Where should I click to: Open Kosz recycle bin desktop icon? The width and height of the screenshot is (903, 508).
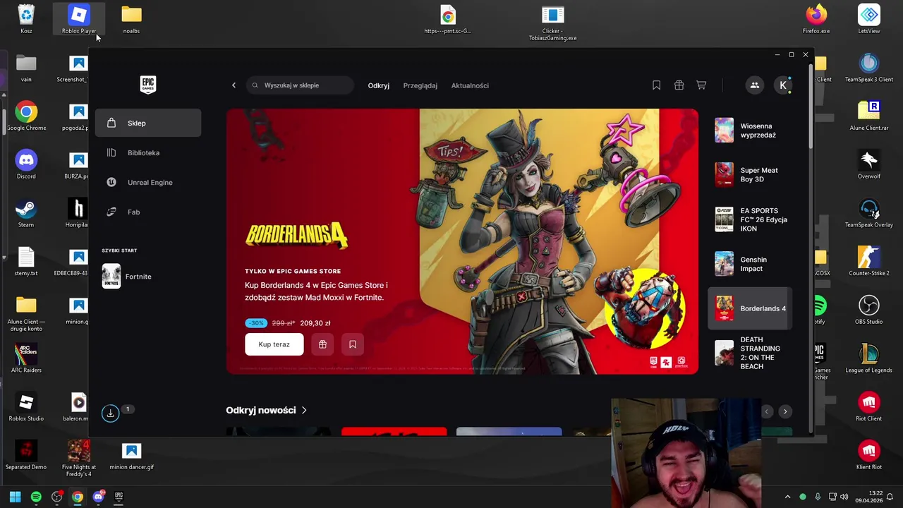[x=26, y=20]
